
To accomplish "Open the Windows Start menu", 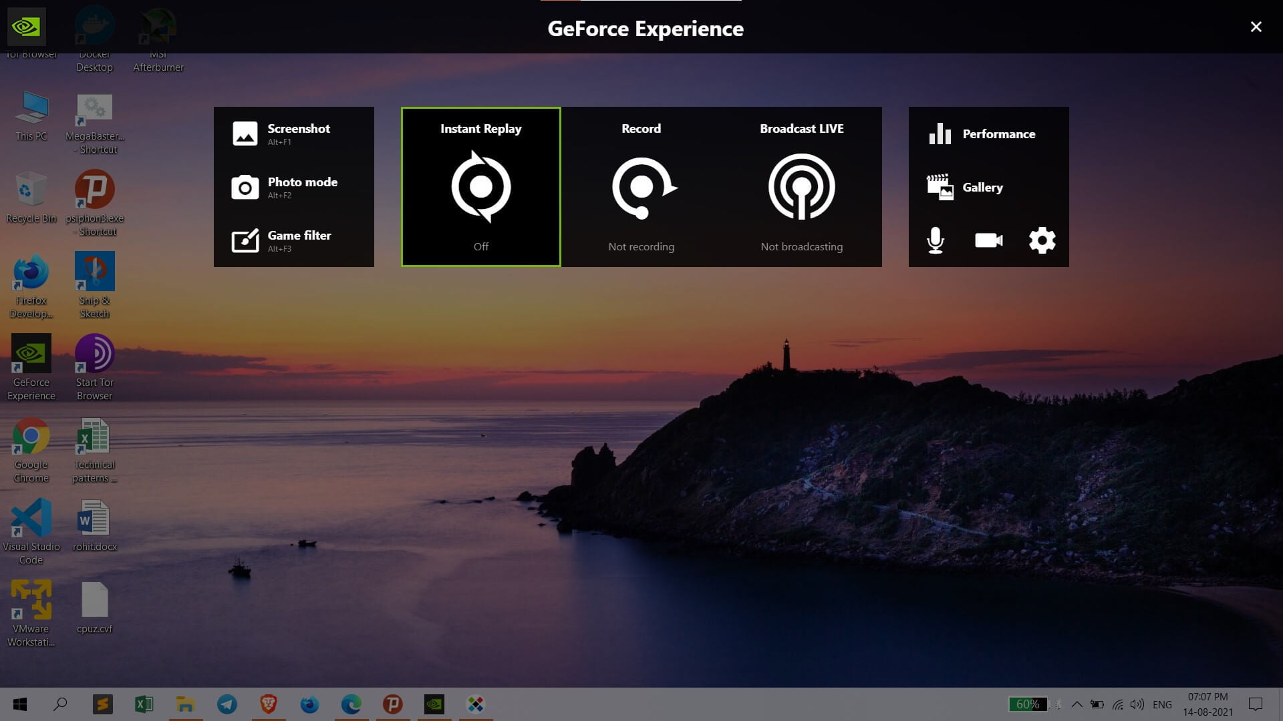I will click(20, 704).
